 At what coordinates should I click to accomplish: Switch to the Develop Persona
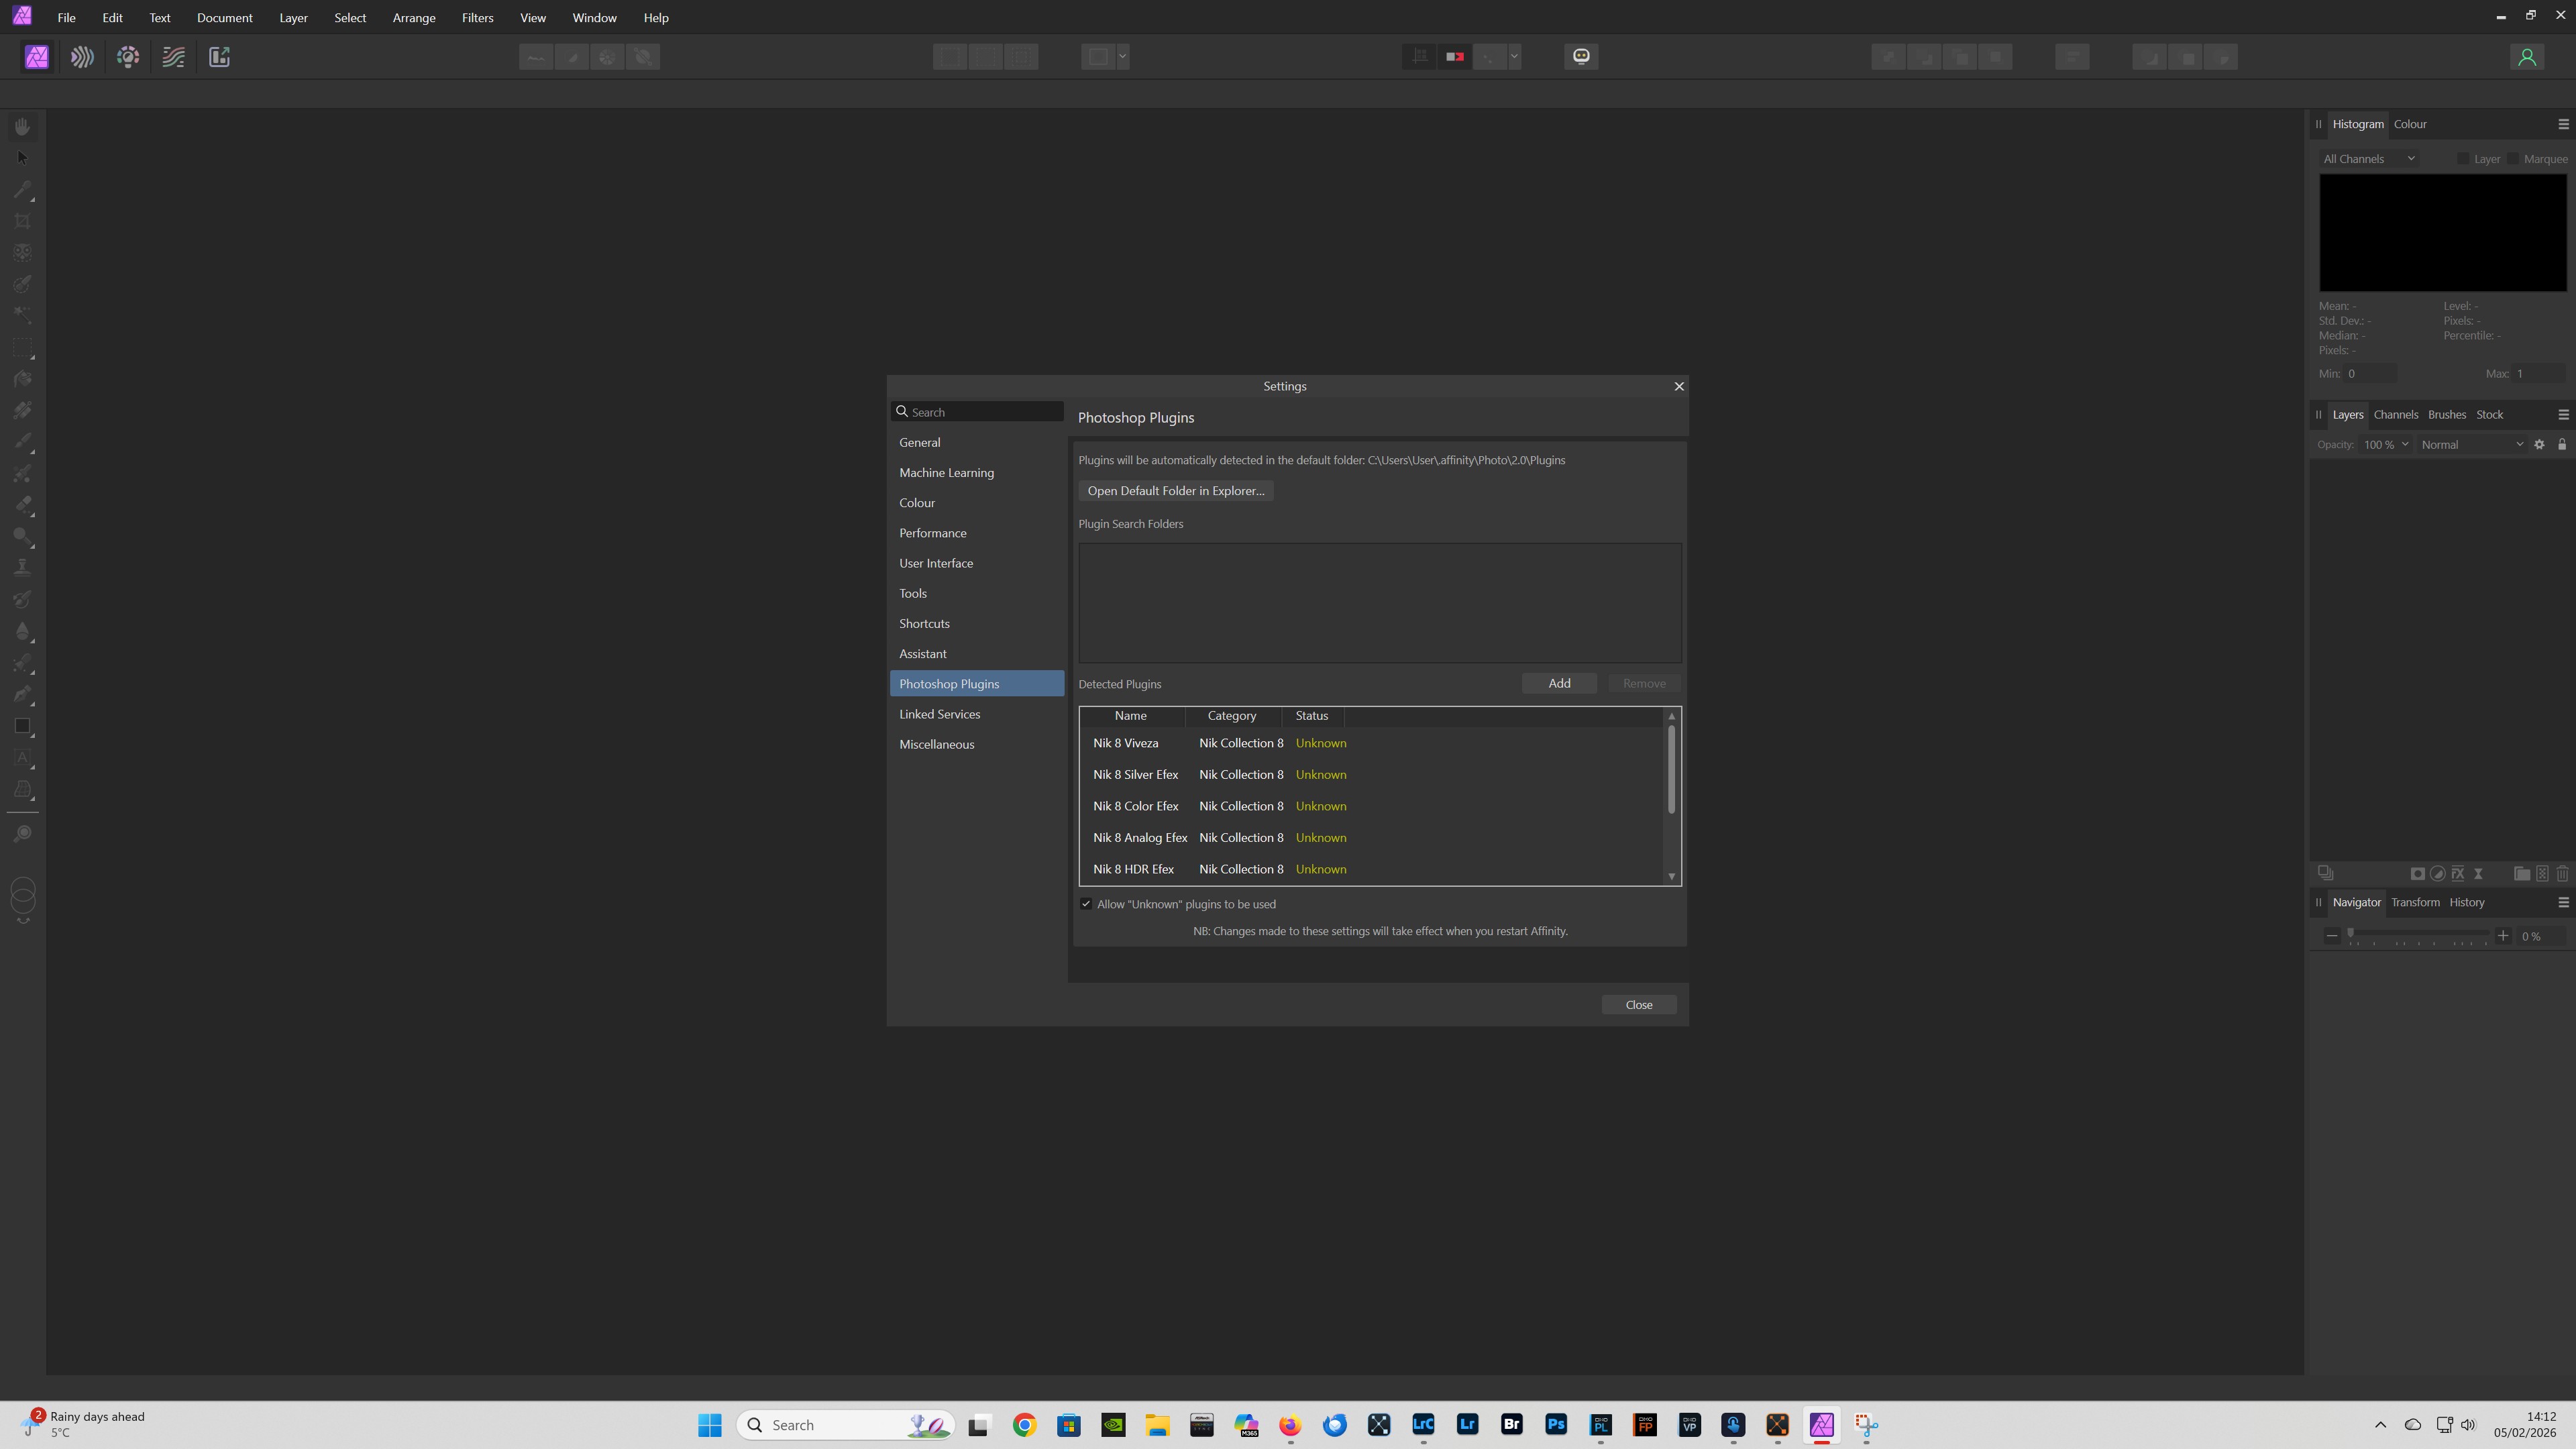click(128, 57)
